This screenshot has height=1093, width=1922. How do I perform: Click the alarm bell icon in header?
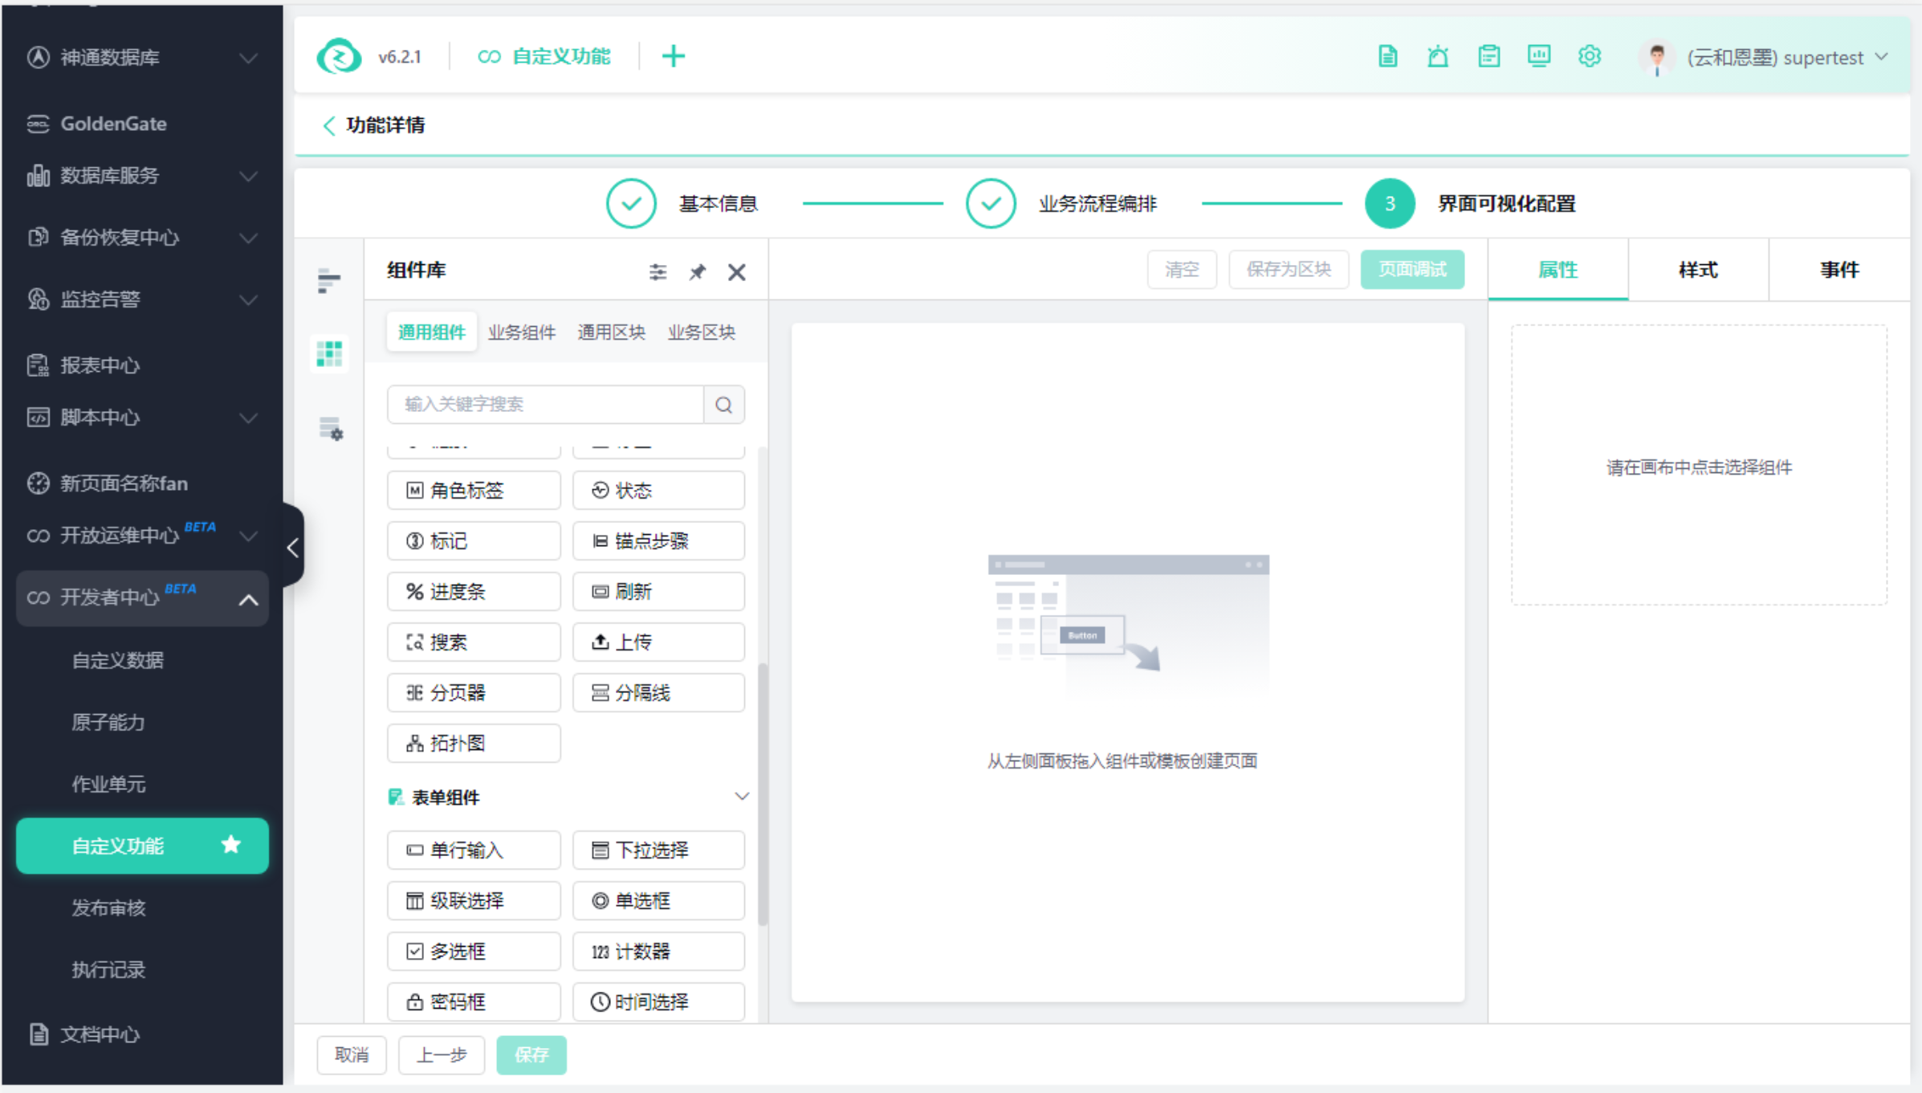pyautogui.click(x=1438, y=57)
